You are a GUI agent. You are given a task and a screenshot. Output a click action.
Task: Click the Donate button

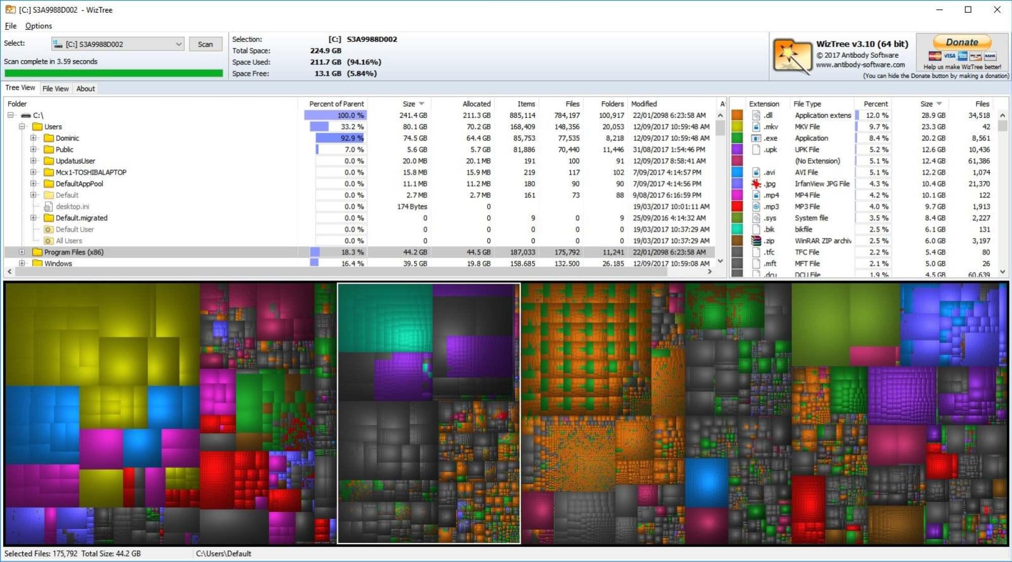click(x=961, y=42)
